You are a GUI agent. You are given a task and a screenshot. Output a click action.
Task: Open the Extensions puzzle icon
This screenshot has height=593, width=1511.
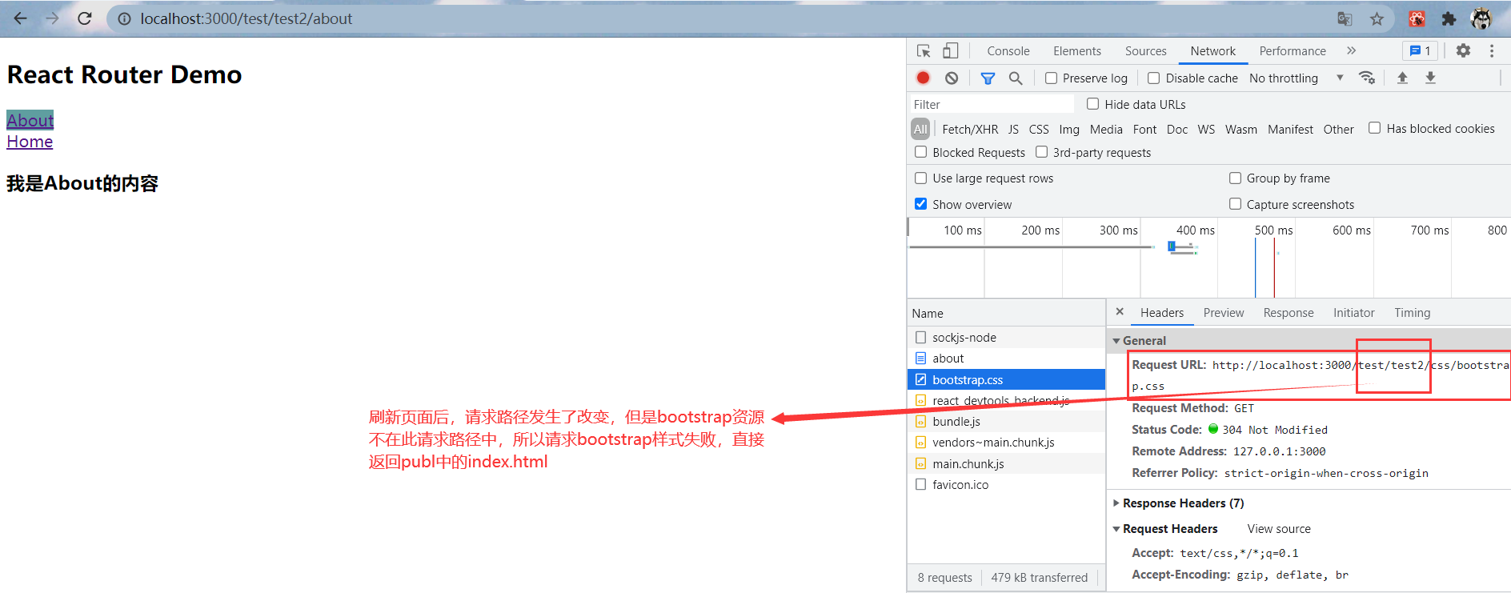(1449, 18)
